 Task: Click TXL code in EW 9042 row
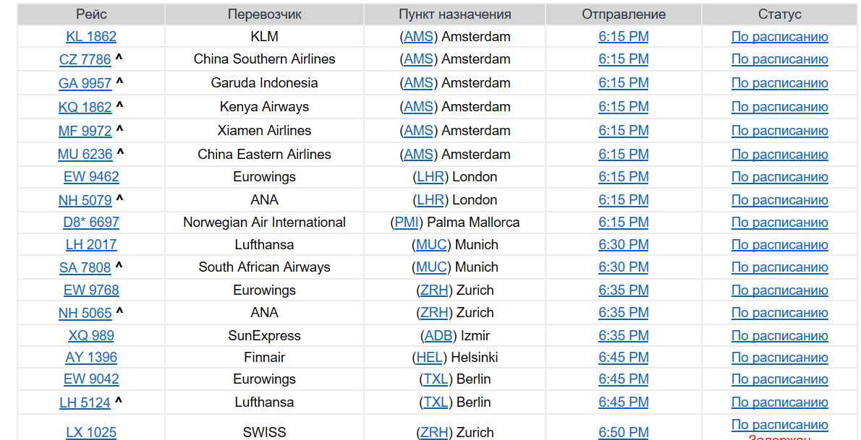click(436, 379)
